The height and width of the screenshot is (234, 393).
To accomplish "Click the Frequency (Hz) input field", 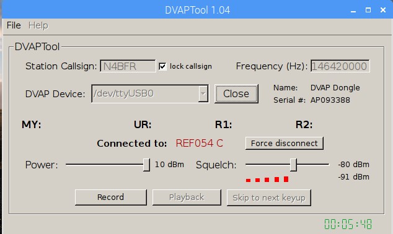I will [340, 66].
